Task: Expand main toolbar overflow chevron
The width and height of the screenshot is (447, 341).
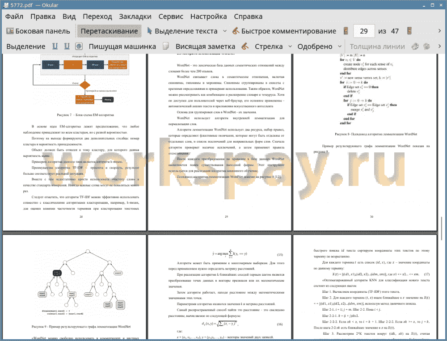Action: 439,31
